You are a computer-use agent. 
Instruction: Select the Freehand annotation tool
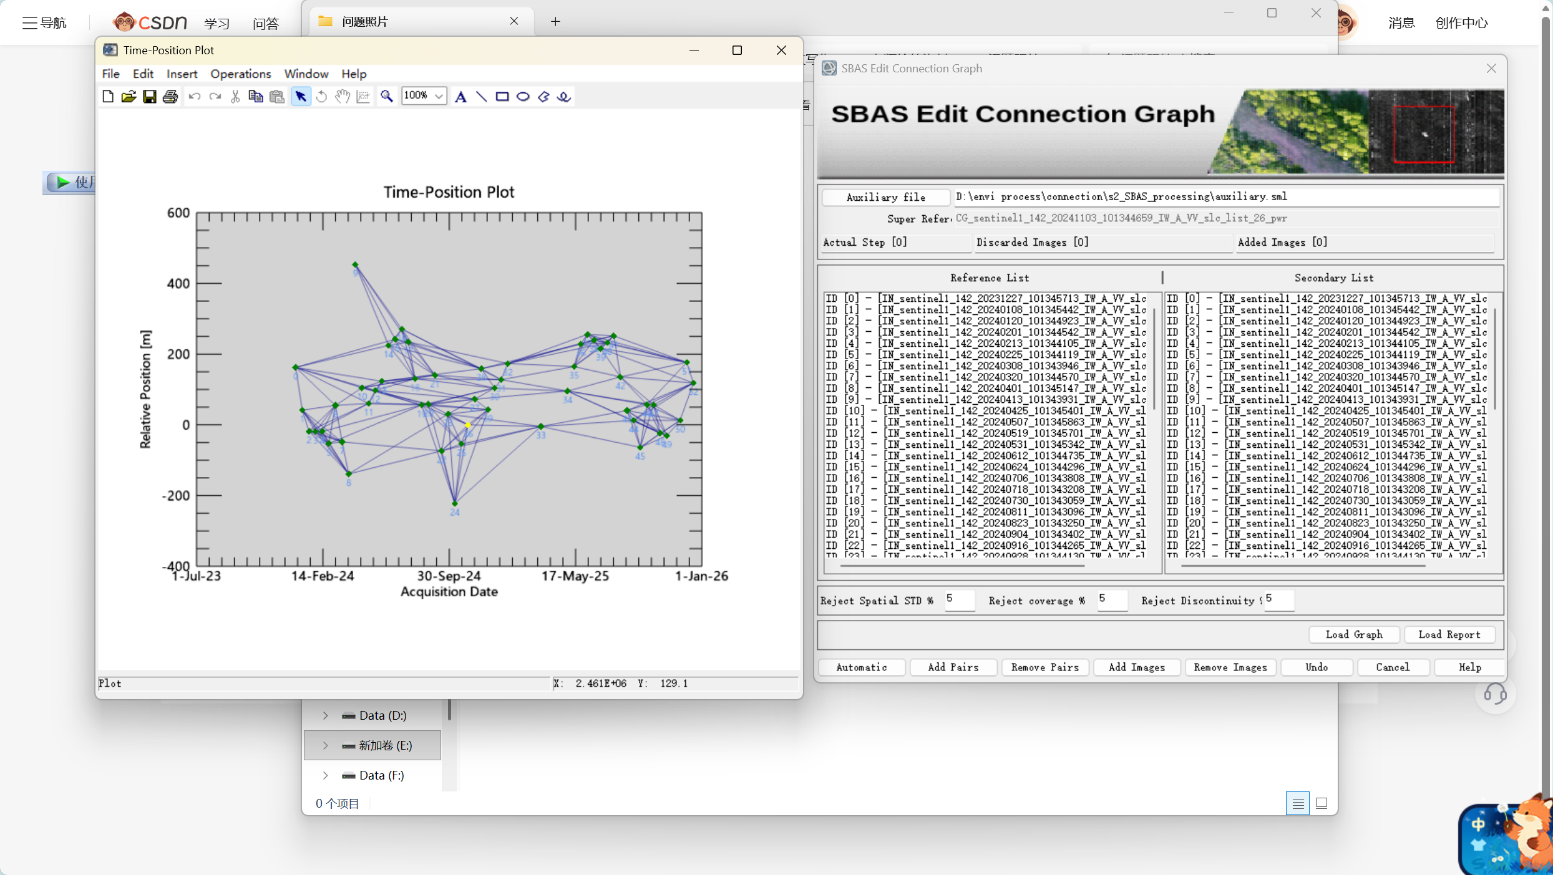(564, 97)
